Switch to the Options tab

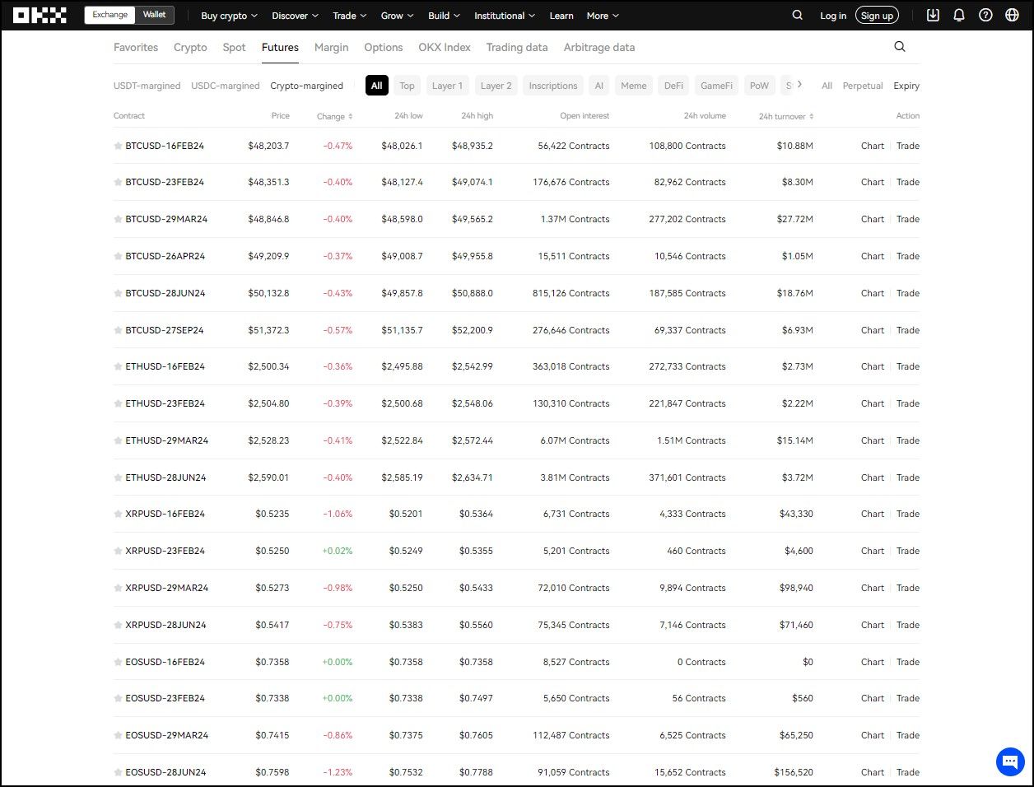(x=383, y=47)
